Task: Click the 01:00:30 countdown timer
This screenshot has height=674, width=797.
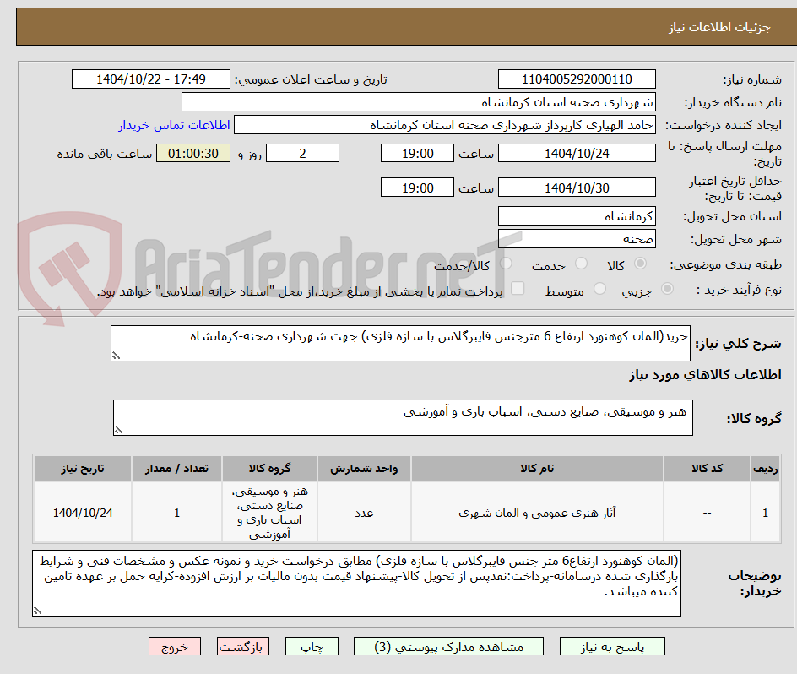Action: (192, 153)
